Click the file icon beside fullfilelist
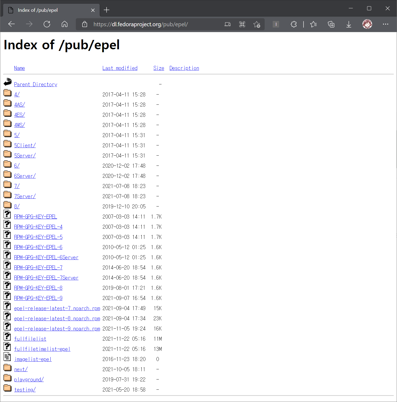 7,336
